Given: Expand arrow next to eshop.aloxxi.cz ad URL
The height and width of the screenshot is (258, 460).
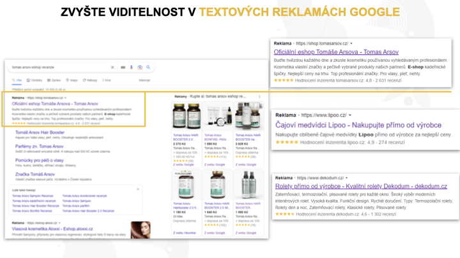Looking at the screenshot, I should (x=59, y=223).
